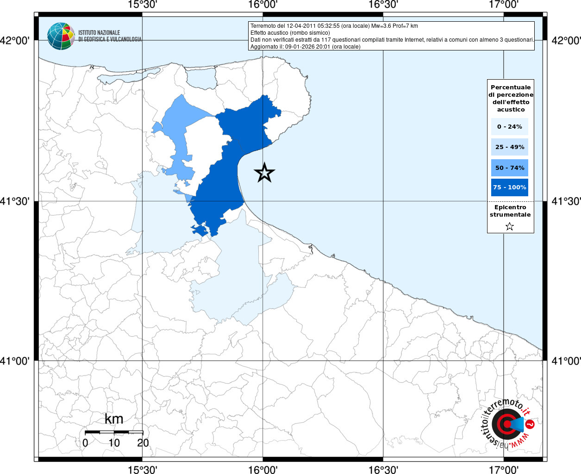Select the 75 - 100% legend swatch
The width and height of the screenshot is (581, 474).
[510, 187]
